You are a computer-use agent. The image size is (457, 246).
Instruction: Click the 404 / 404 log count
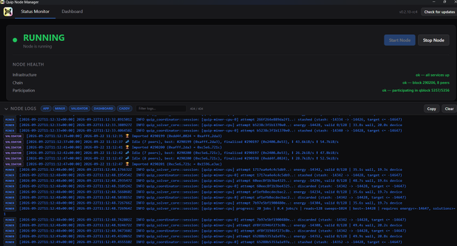196,109
